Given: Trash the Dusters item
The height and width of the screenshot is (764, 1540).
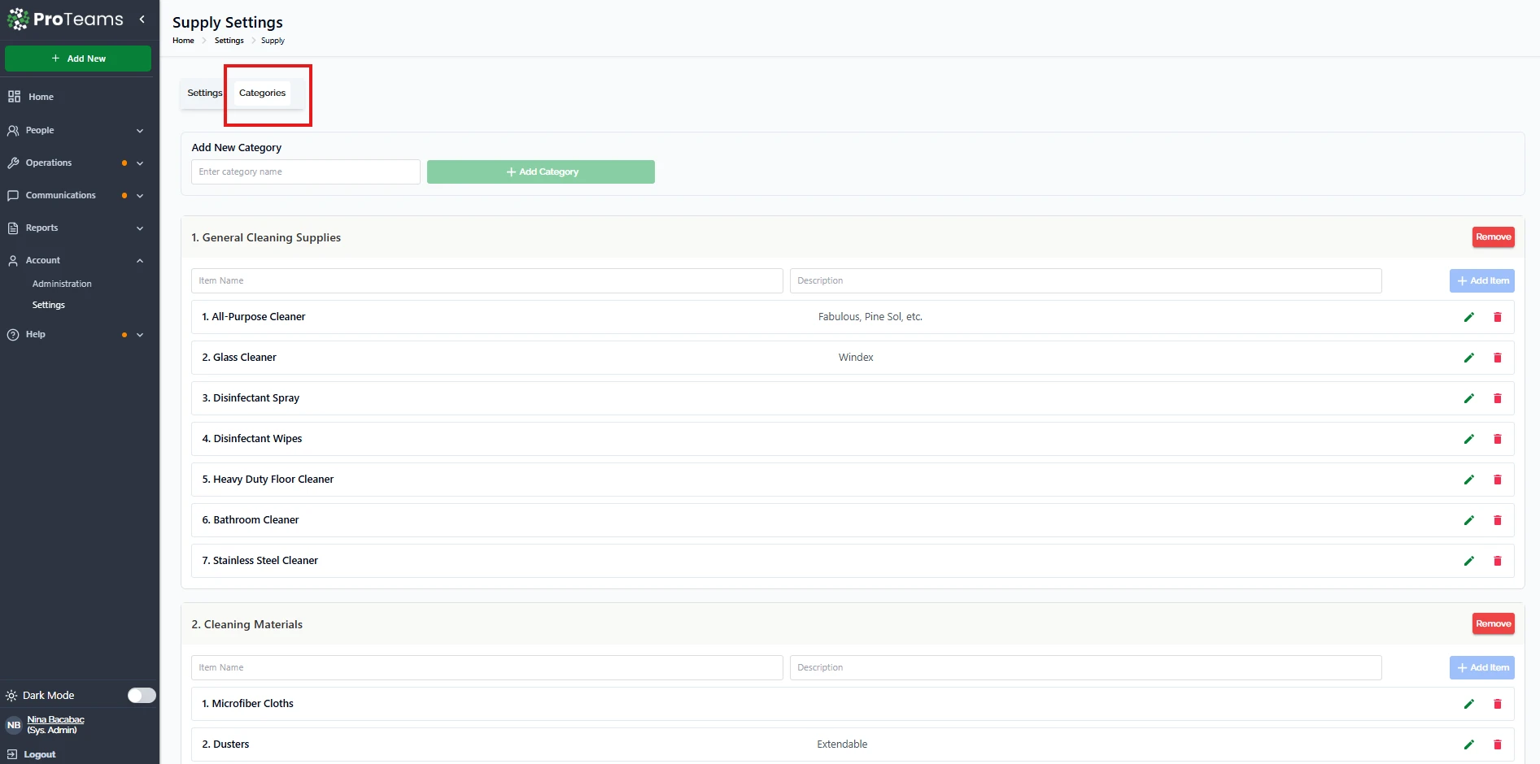Looking at the screenshot, I should [1497, 744].
